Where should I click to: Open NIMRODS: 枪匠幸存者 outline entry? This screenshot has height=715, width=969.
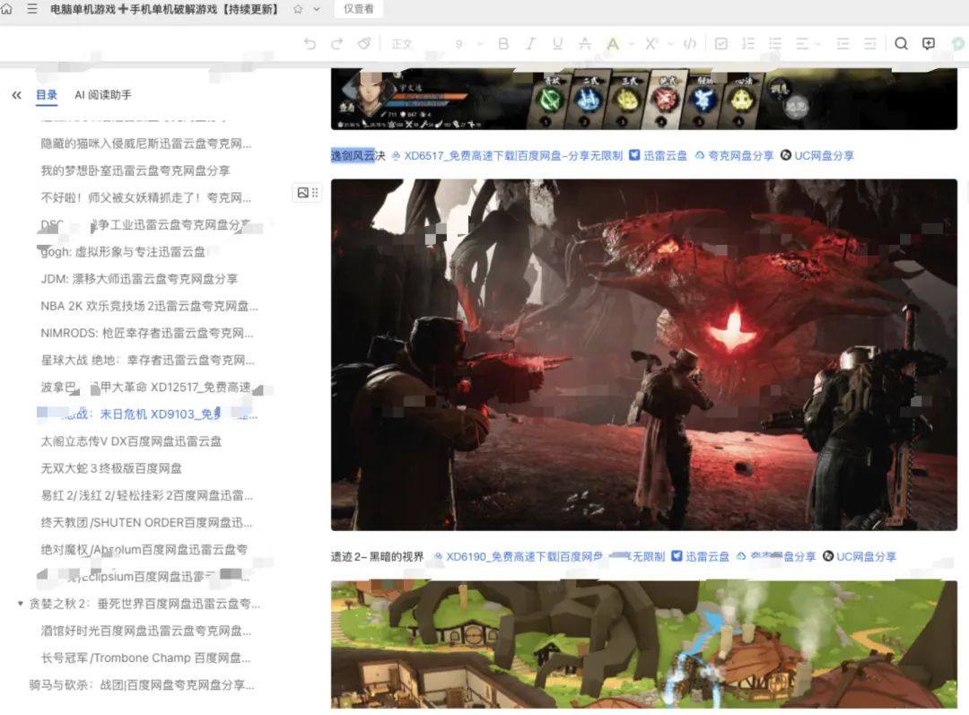(x=147, y=333)
